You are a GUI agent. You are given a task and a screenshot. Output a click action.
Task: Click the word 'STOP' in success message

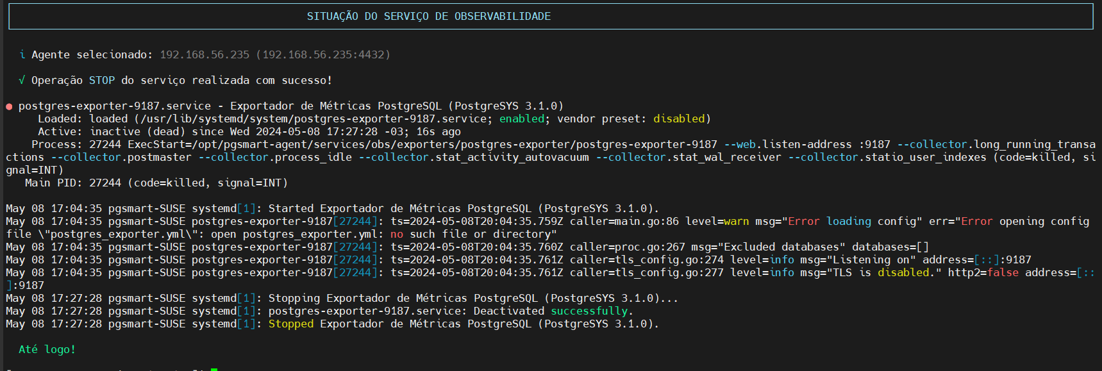click(102, 80)
